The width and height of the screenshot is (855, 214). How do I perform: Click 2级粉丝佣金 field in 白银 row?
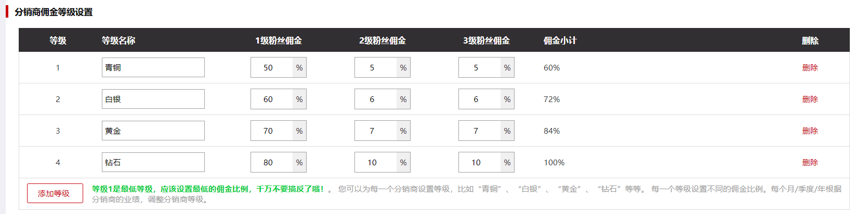(376, 99)
